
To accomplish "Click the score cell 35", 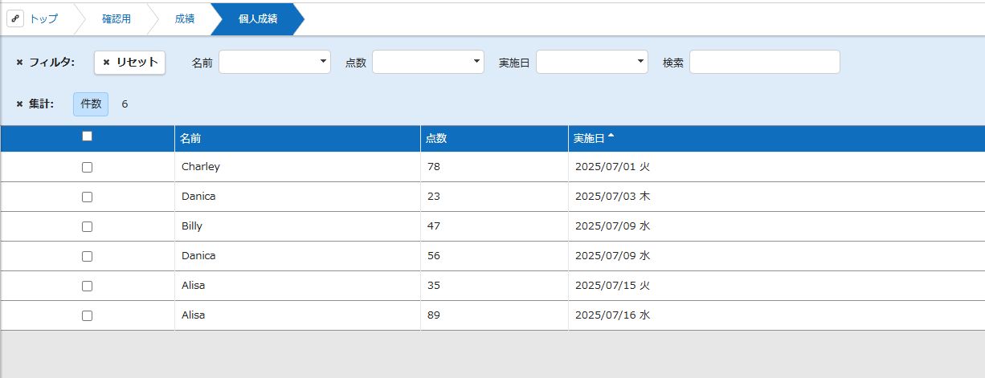I will 434,286.
